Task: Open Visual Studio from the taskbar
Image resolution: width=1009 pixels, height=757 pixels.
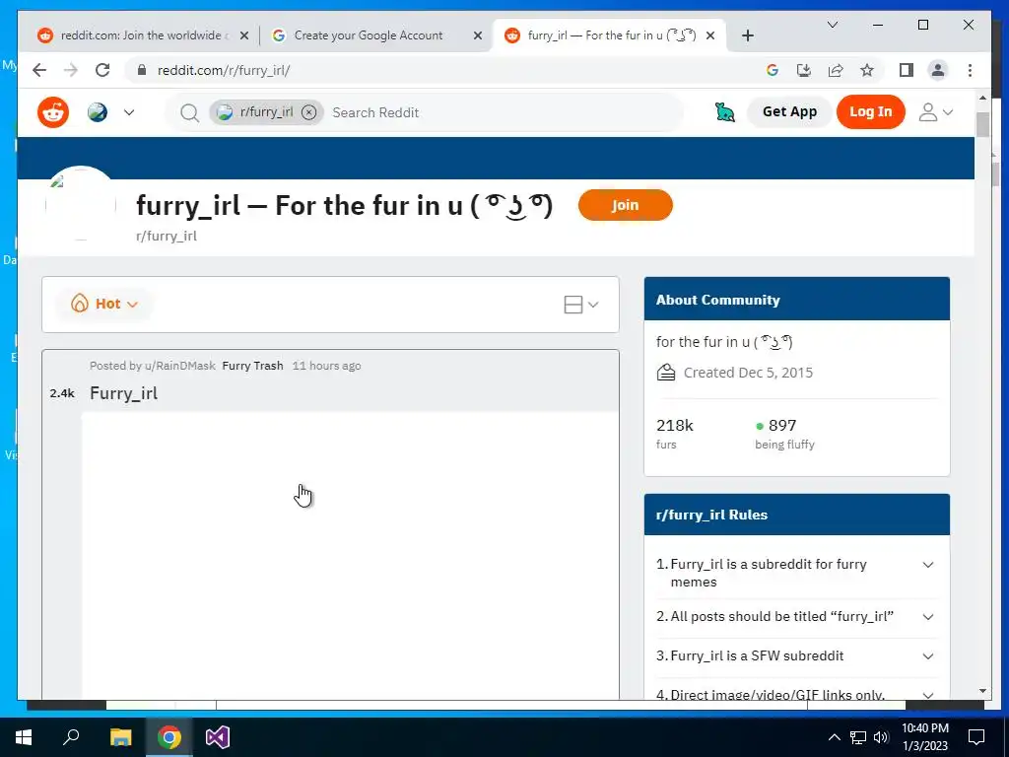Action: (218, 737)
